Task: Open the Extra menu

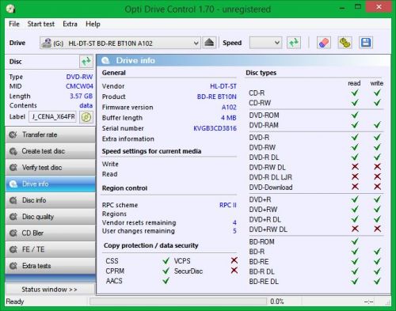Action: (70, 24)
